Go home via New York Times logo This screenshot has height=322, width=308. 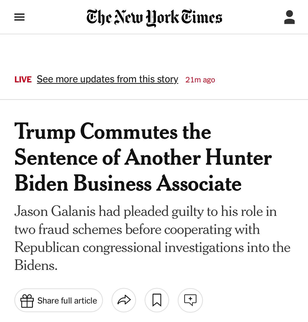click(x=154, y=17)
